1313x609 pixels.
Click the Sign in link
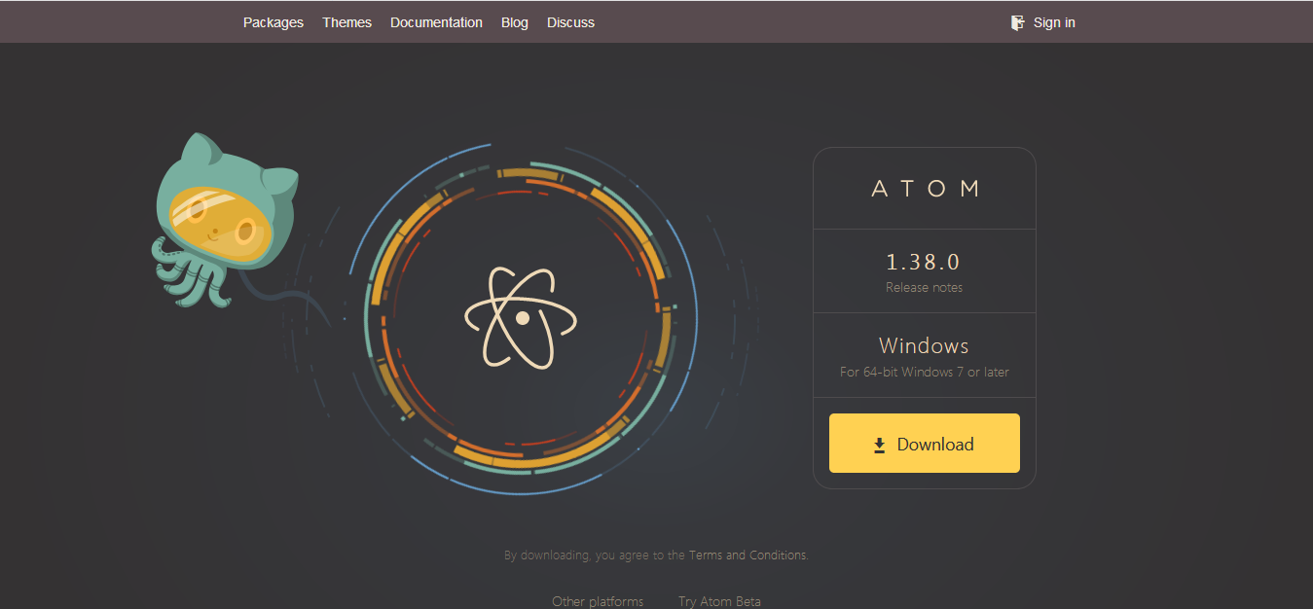(x=1054, y=22)
